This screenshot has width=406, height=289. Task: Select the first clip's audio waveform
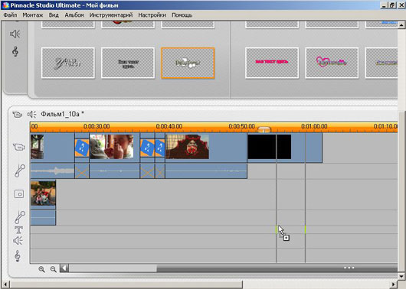click(52, 170)
